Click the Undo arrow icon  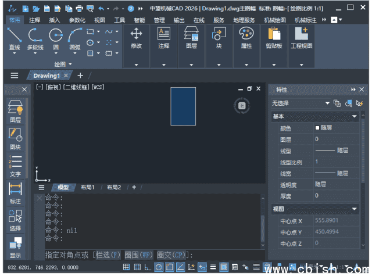pyautogui.click(x=101, y=9)
